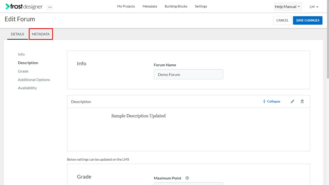
Task: Jump to Availability in the sidebar
Action: click(27, 88)
